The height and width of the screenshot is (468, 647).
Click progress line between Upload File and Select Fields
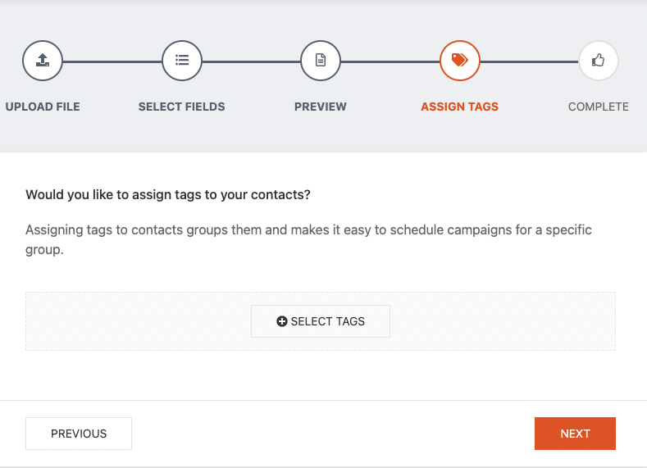tap(112, 61)
